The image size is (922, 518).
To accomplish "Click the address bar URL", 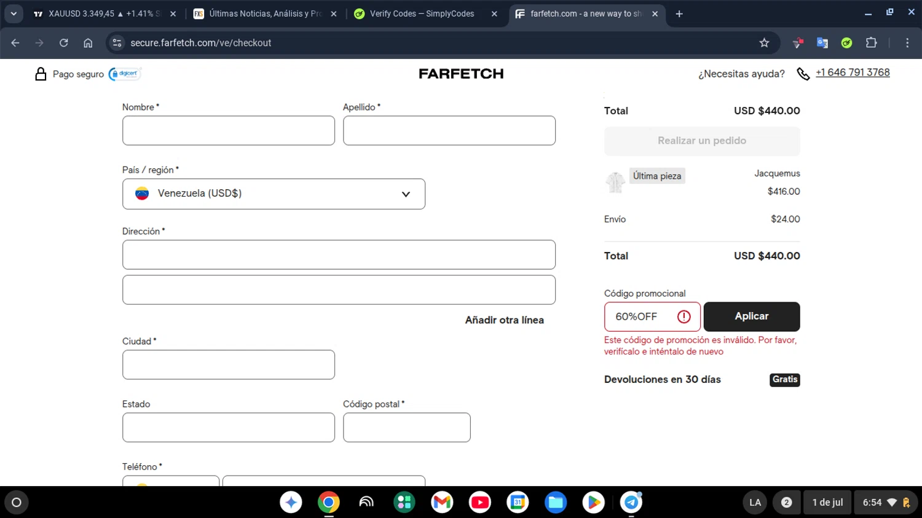I will pos(201,43).
